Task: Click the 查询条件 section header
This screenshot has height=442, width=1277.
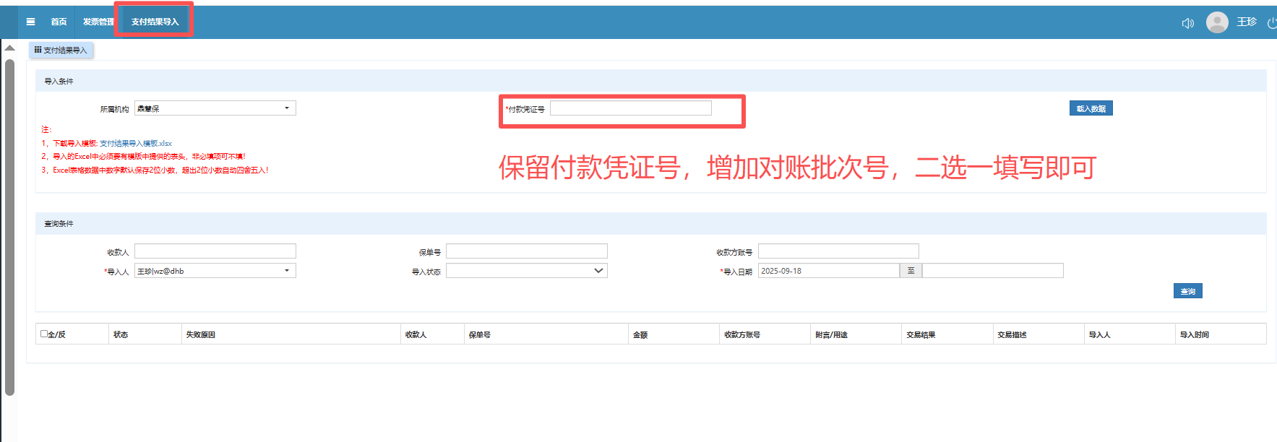Action: coord(650,223)
